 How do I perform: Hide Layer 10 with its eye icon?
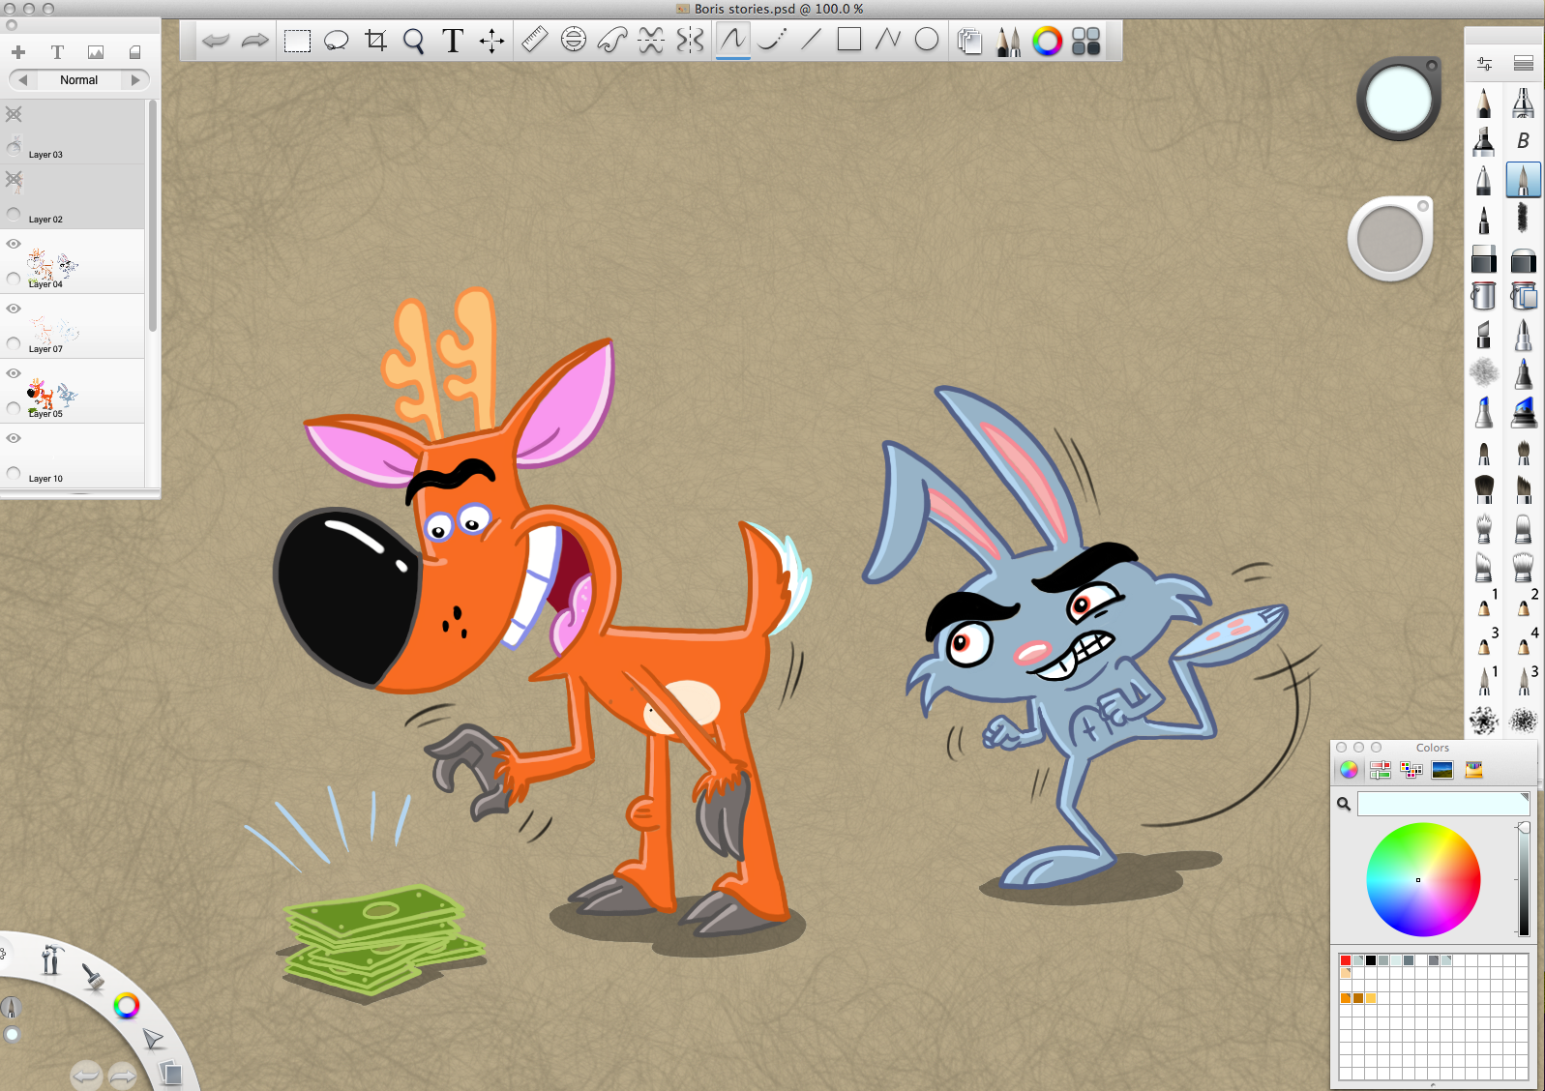point(14,438)
